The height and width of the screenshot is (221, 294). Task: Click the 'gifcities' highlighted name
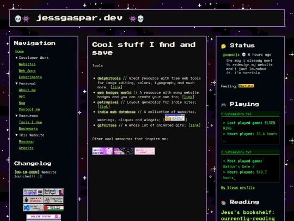point(107,125)
